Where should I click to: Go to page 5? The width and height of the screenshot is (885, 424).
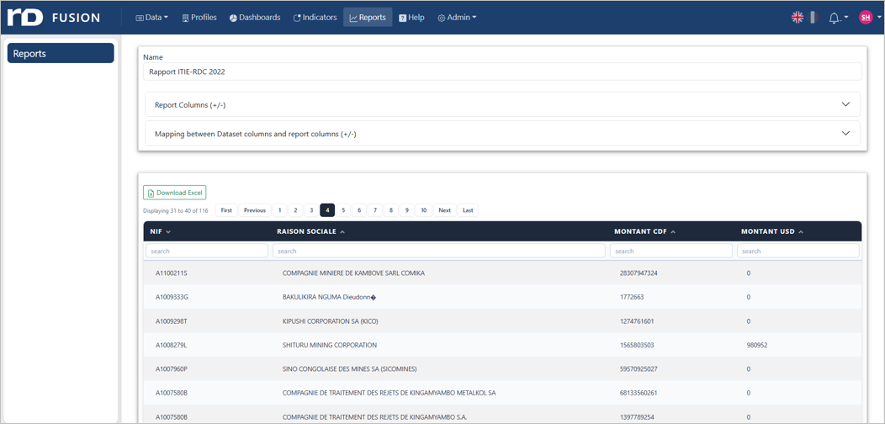(343, 210)
